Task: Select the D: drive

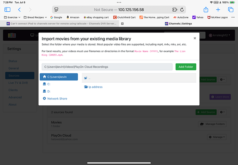Action: coord(49,91)
